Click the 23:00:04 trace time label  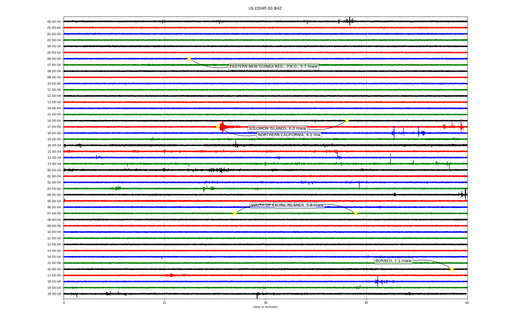[x=54, y=164]
